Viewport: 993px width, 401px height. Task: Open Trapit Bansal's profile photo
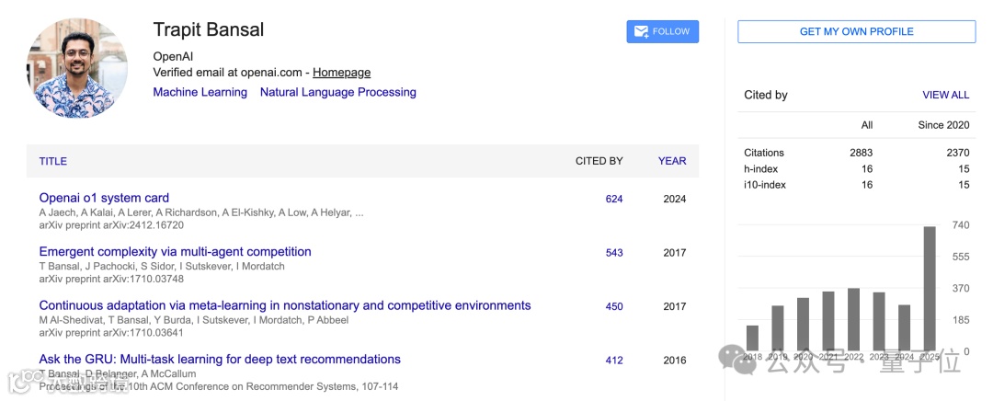[x=77, y=68]
